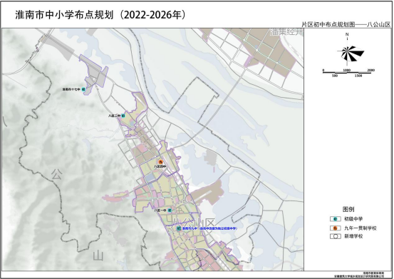Click the scale bar below the compass
The height and width of the screenshot is (279, 394).
tap(347, 73)
